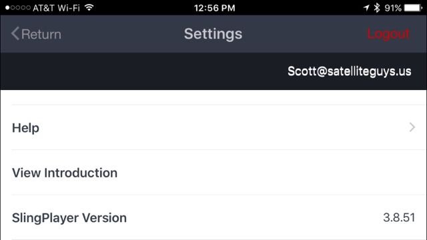
Task: Click the Logout button
Action: pos(388,34)
